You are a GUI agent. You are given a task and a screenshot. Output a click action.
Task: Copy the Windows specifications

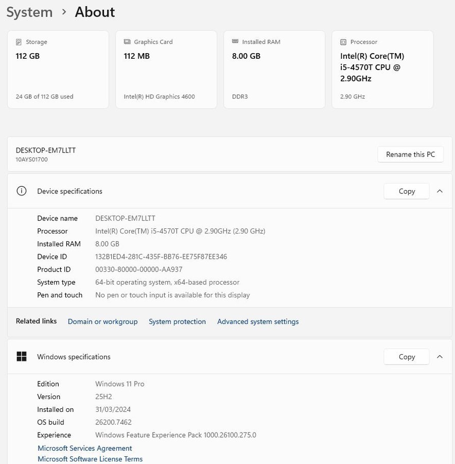pyautogui.click(x=406, y=357)
